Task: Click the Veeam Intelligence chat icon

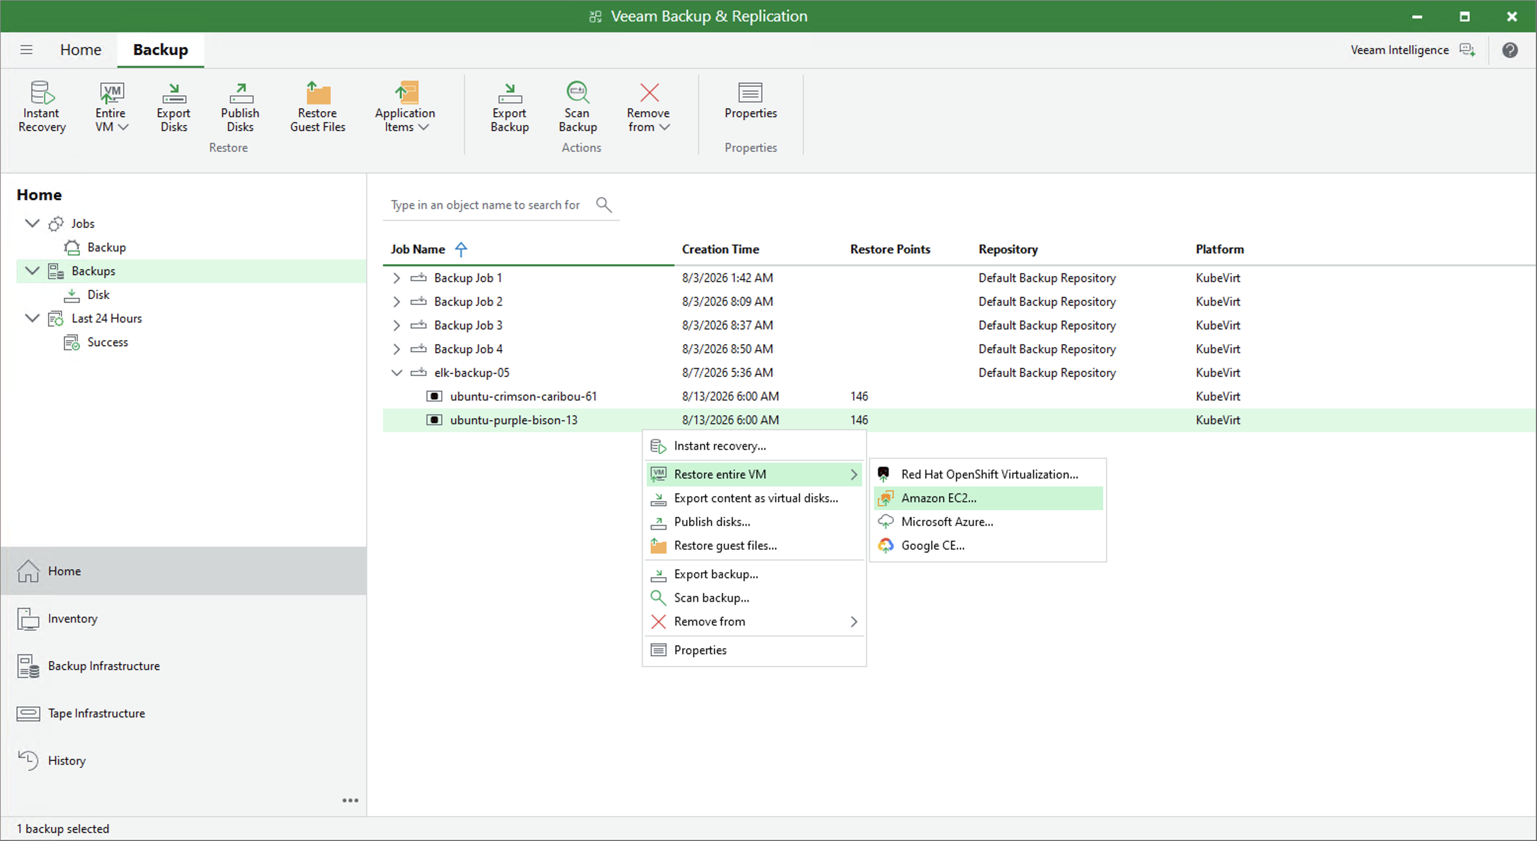Action: pyautogui.click(x=1467, y=49)
